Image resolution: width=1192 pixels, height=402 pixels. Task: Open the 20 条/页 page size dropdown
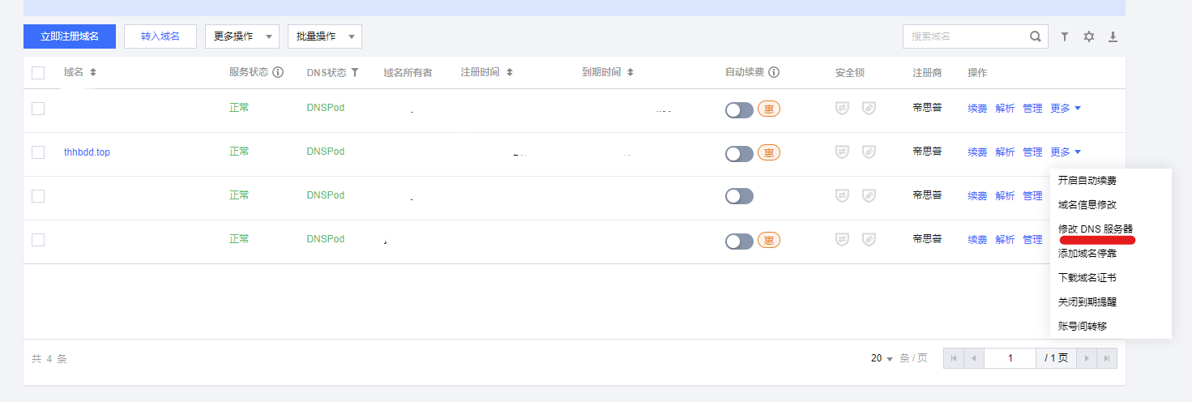[882, 358]
